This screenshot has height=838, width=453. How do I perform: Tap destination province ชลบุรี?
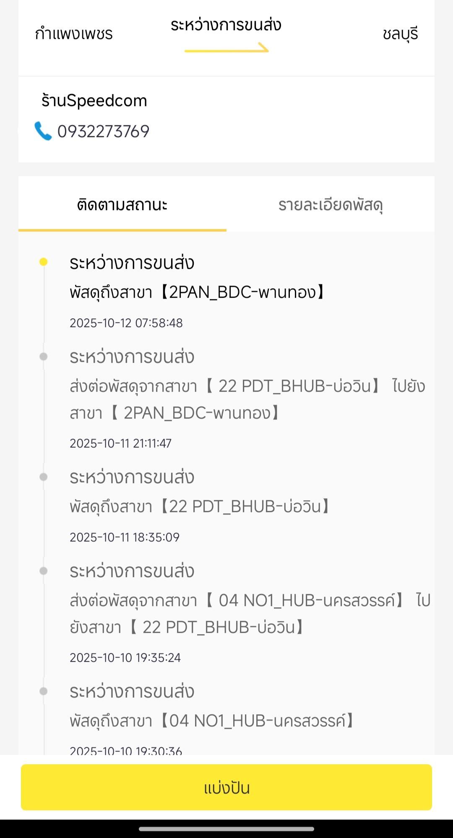(400, 34)
